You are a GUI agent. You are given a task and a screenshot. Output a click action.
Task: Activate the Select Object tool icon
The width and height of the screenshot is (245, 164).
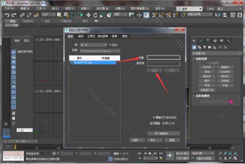coord(59,15)
